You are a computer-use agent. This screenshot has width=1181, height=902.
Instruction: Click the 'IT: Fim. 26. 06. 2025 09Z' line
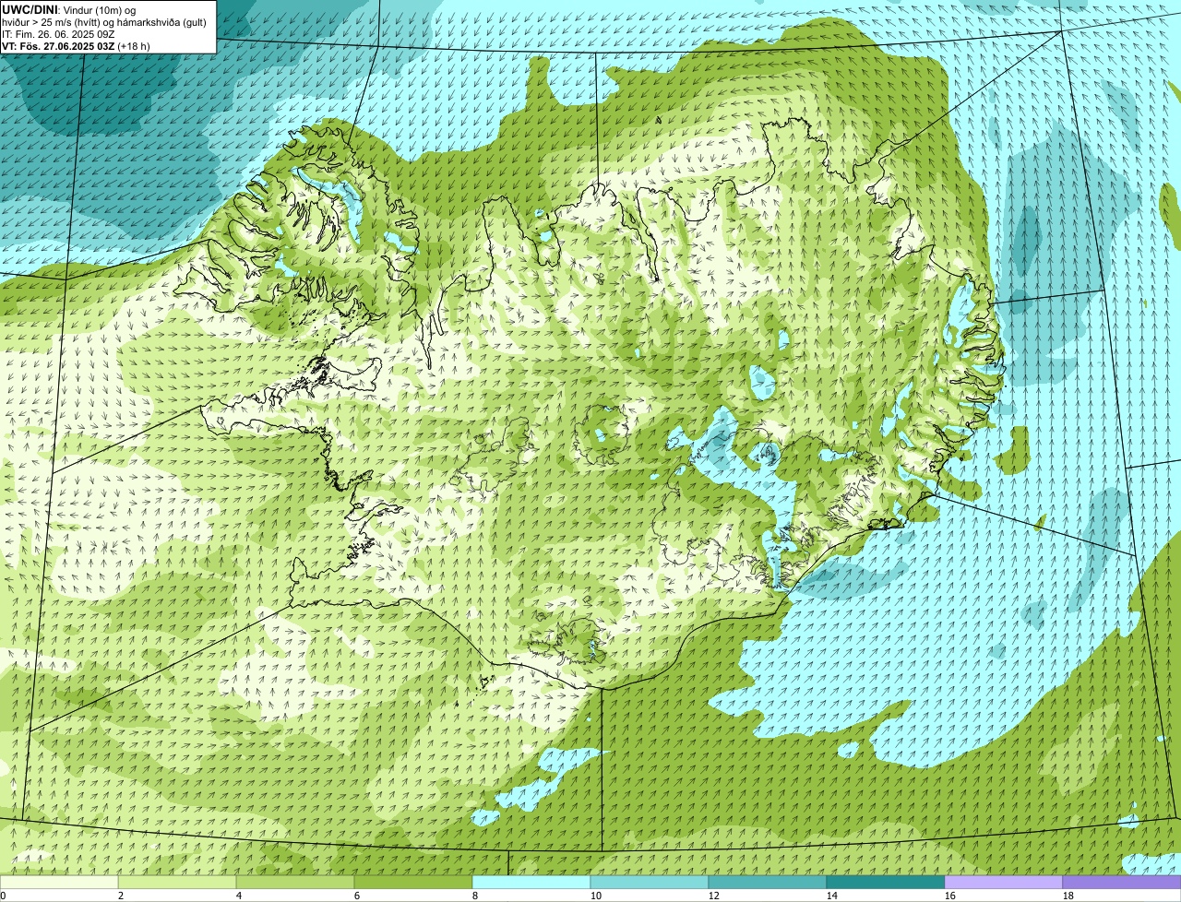click(x=58, y=34)
